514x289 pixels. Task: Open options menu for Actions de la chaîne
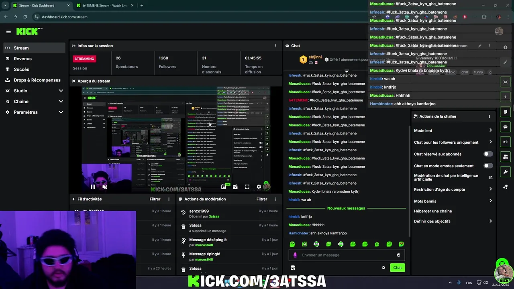coord(489,116)
